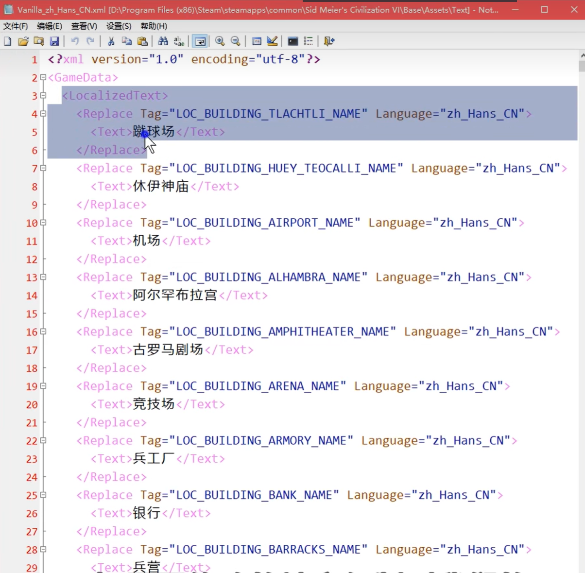Open the 文件(F) menu
This screenshot has height=573, width=585.
pos(16,26)
